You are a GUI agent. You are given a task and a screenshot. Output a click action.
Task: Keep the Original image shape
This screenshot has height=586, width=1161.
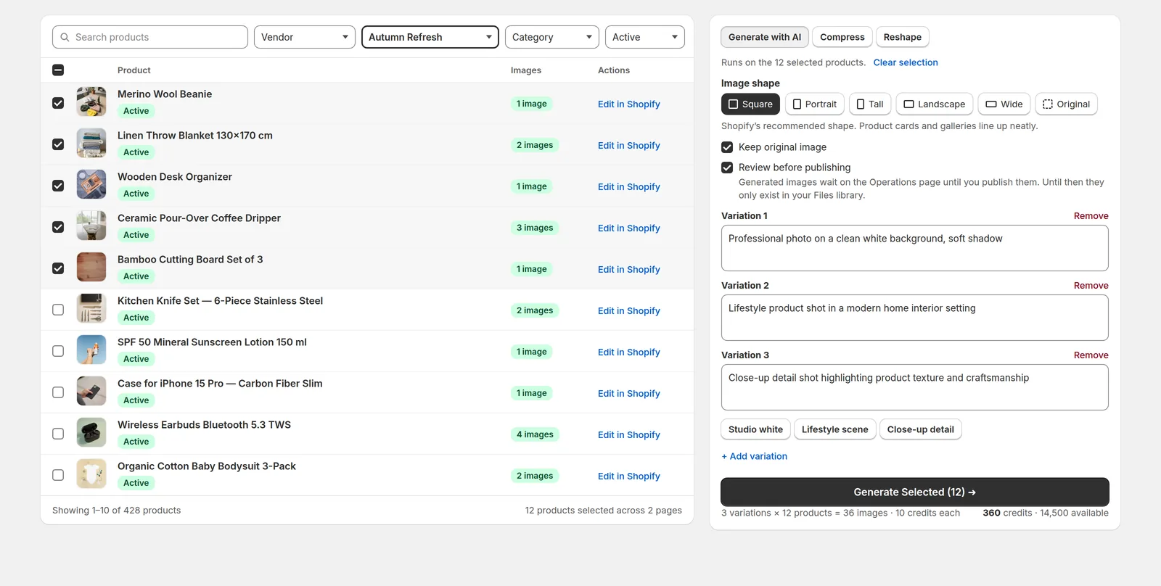pos(1066,104)
